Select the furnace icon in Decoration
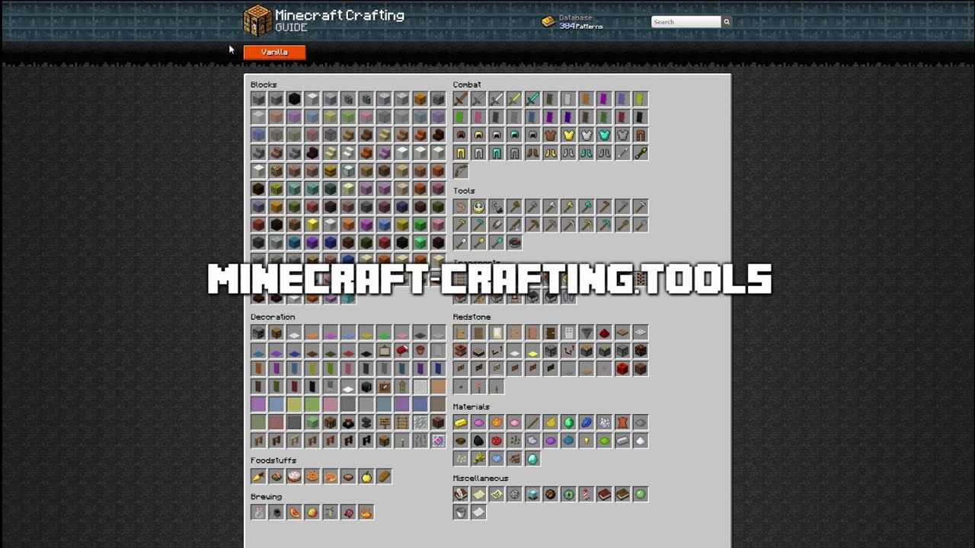 [x=258, y=333]
